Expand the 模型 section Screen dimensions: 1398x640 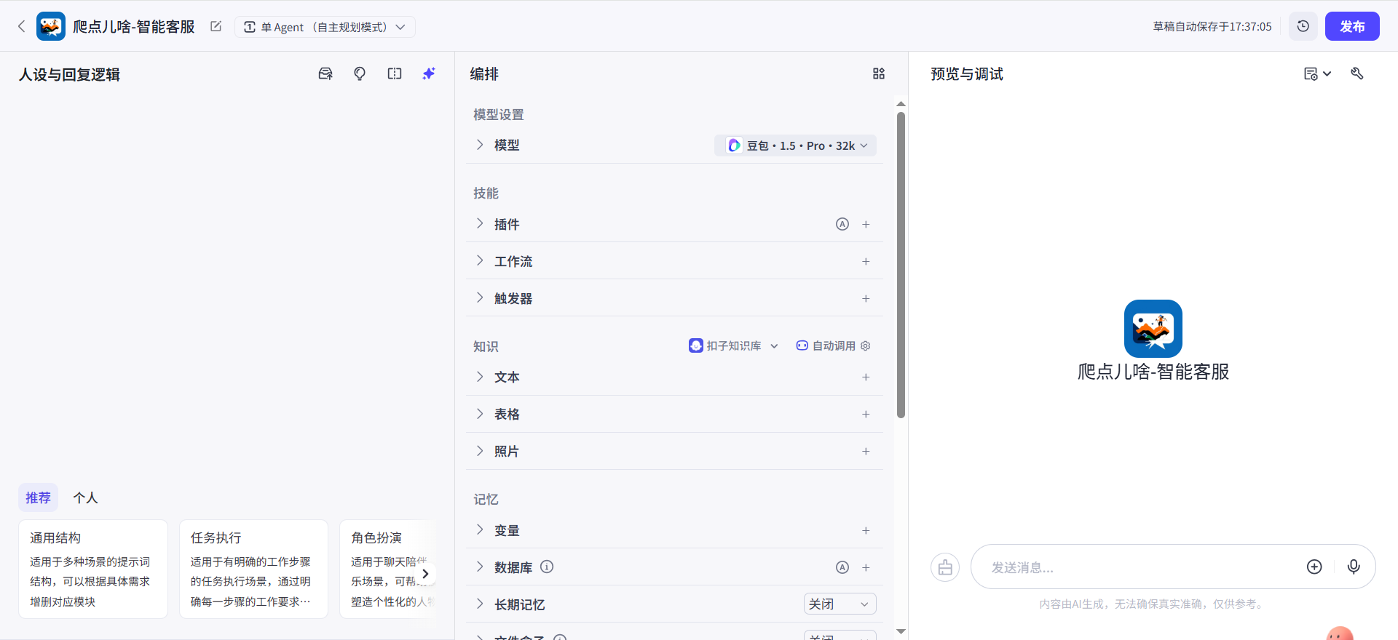[x=480, y=145]
